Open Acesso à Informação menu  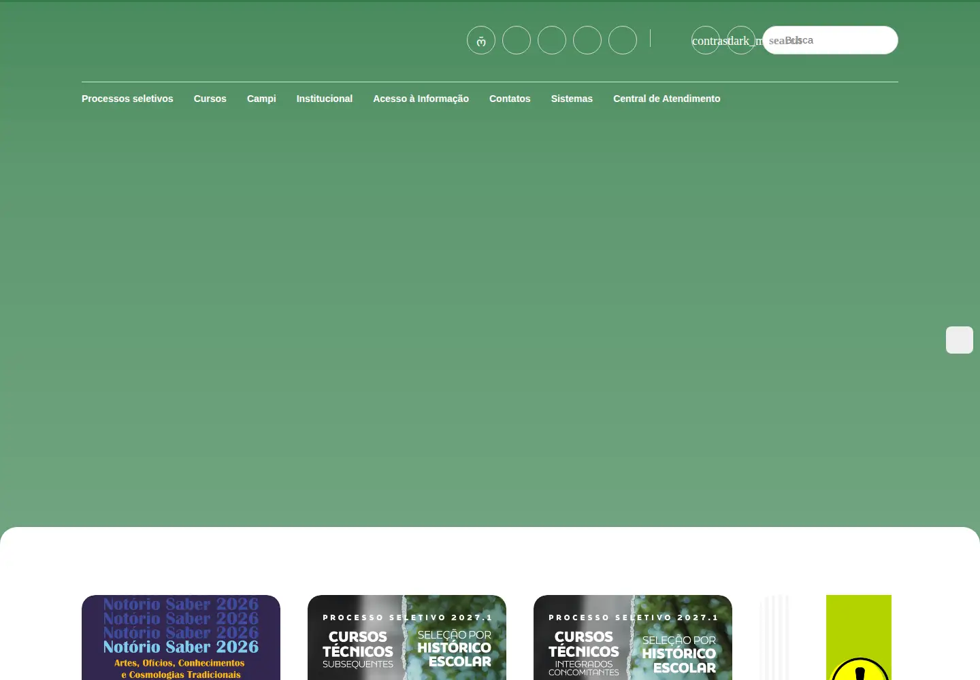[421, 99]
